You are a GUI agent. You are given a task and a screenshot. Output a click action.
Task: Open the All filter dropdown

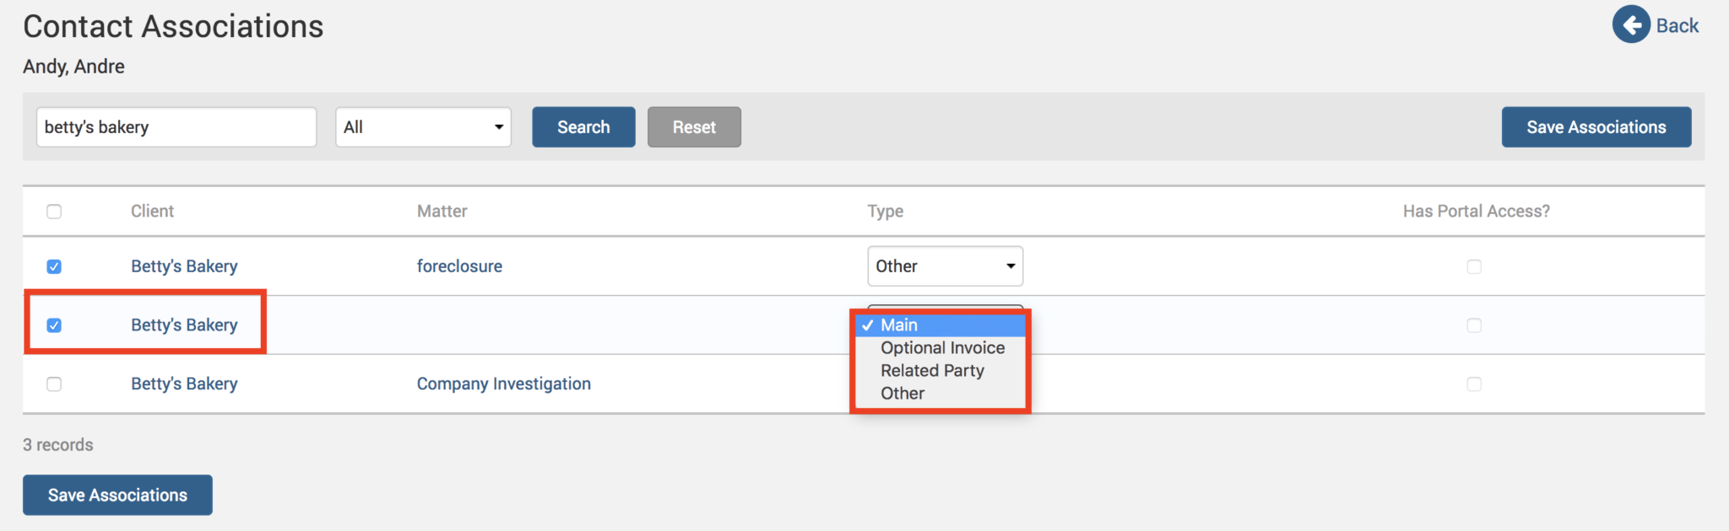click(x=423, y=127)
